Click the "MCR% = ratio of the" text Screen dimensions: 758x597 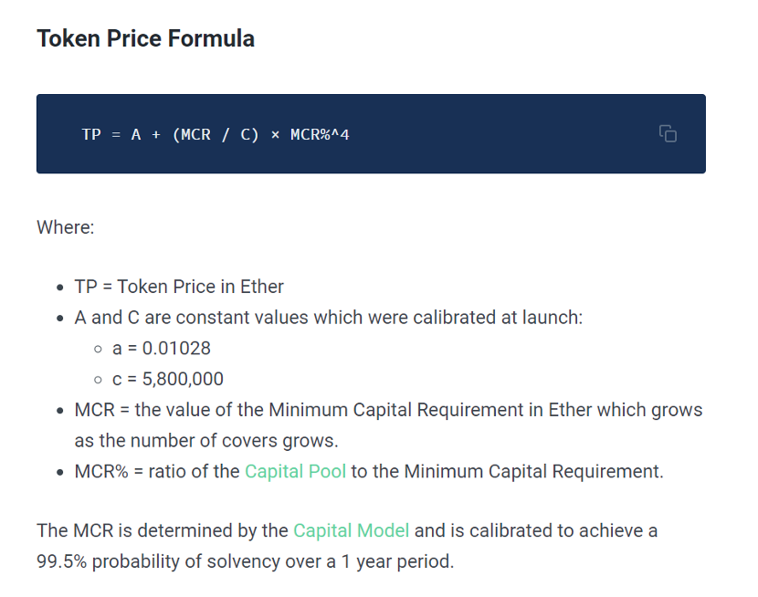pyautogui.click(x=157, y=471)
